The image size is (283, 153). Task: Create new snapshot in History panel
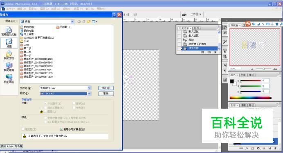209,52
